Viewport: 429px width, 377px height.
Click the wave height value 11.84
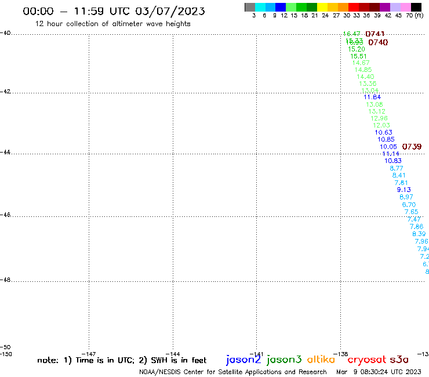[x=372, y=97]
